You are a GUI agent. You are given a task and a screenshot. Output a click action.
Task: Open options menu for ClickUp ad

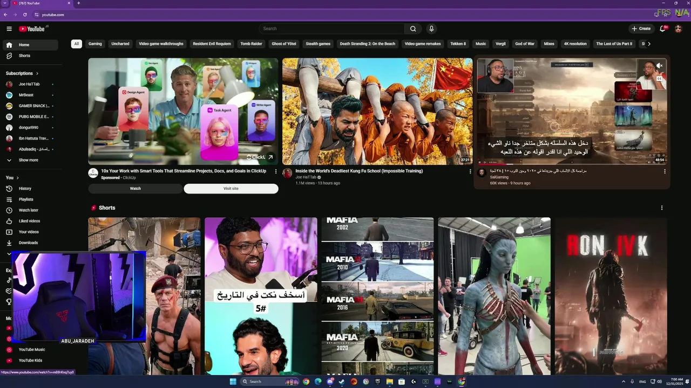[276, 171]
